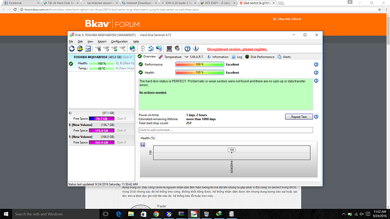The height and width of the screenshot is (219, 390).
Task: Click the blue info about toolbar icon
Action: pos(196,49)
